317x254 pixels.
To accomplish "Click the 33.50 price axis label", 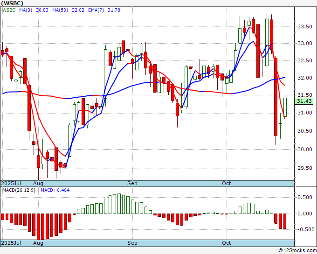I will [305, 27].
